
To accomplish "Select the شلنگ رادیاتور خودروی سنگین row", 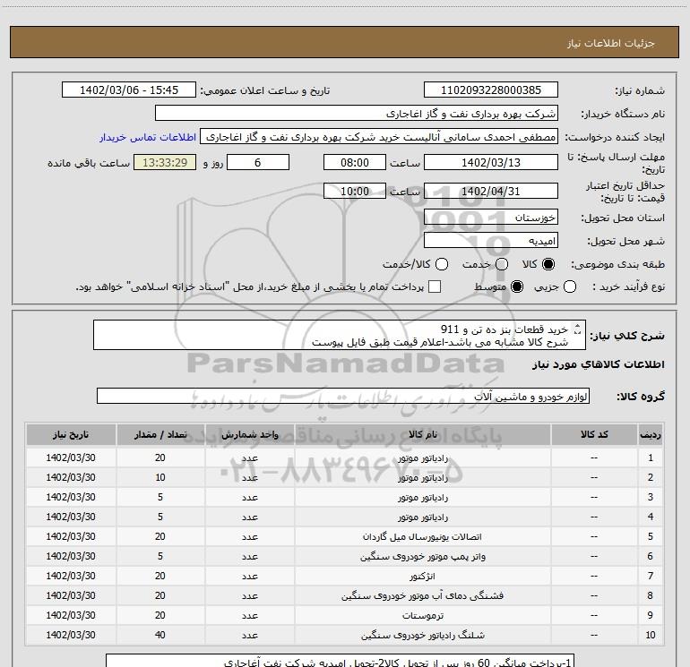I will click(x=344, y=636).
